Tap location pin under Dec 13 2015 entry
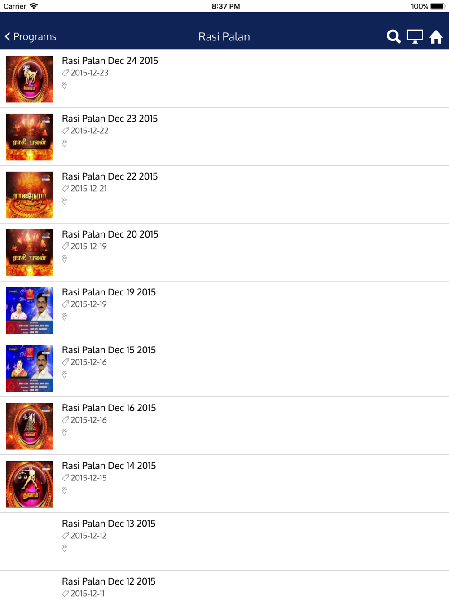 (65, 548)
